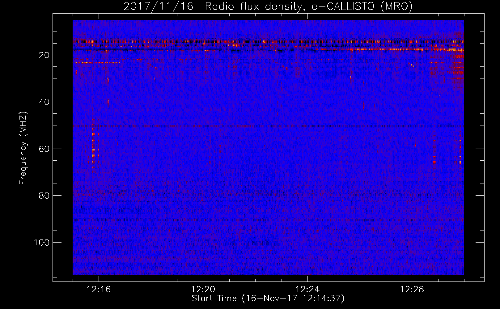Click the frequency tick label '40'
This screenshot has width=500, height=309.
point(44,102)
